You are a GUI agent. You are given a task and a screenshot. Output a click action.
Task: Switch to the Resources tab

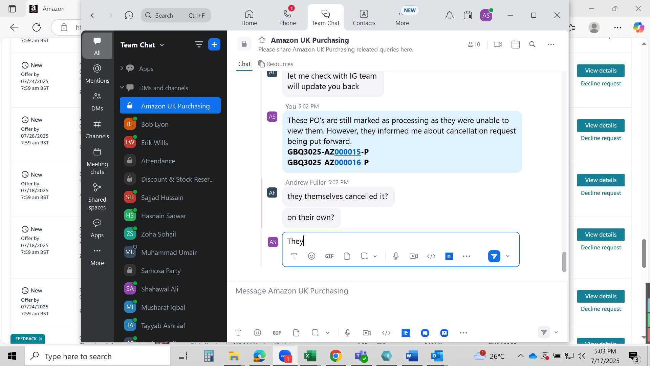pyautogui.click(x=276, y=64)
